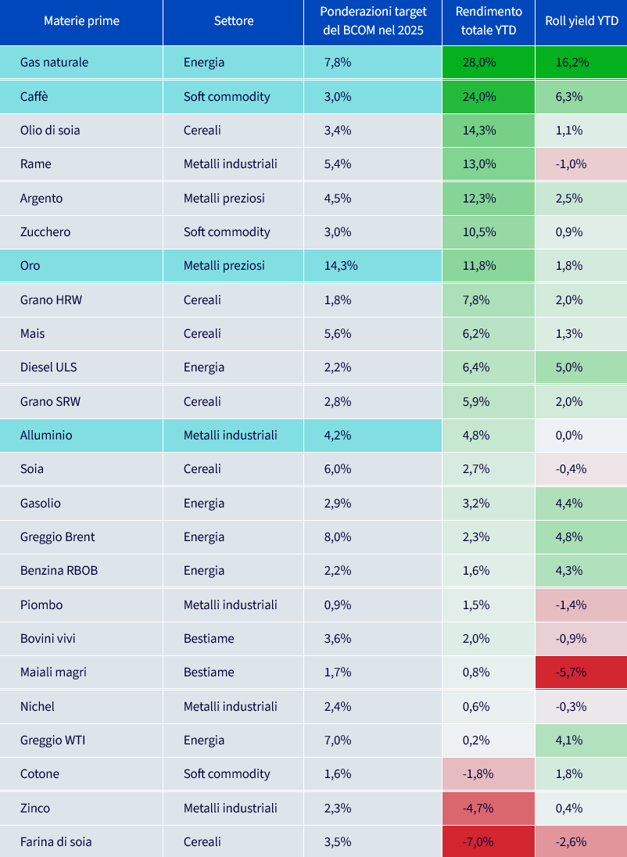Select Zinco total return -4,7% cell
627x857 pixels.
(x=489, y=808)
